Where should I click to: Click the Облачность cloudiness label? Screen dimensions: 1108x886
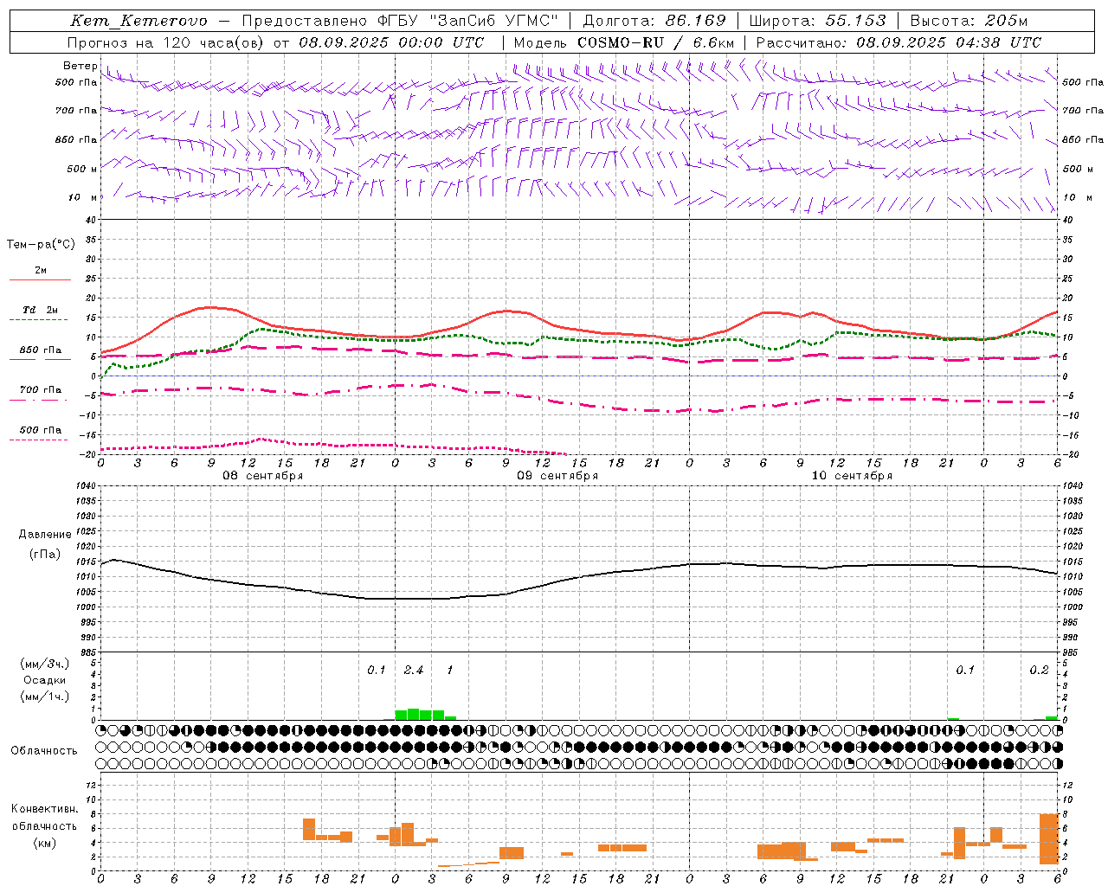click(x=44, y=751)
